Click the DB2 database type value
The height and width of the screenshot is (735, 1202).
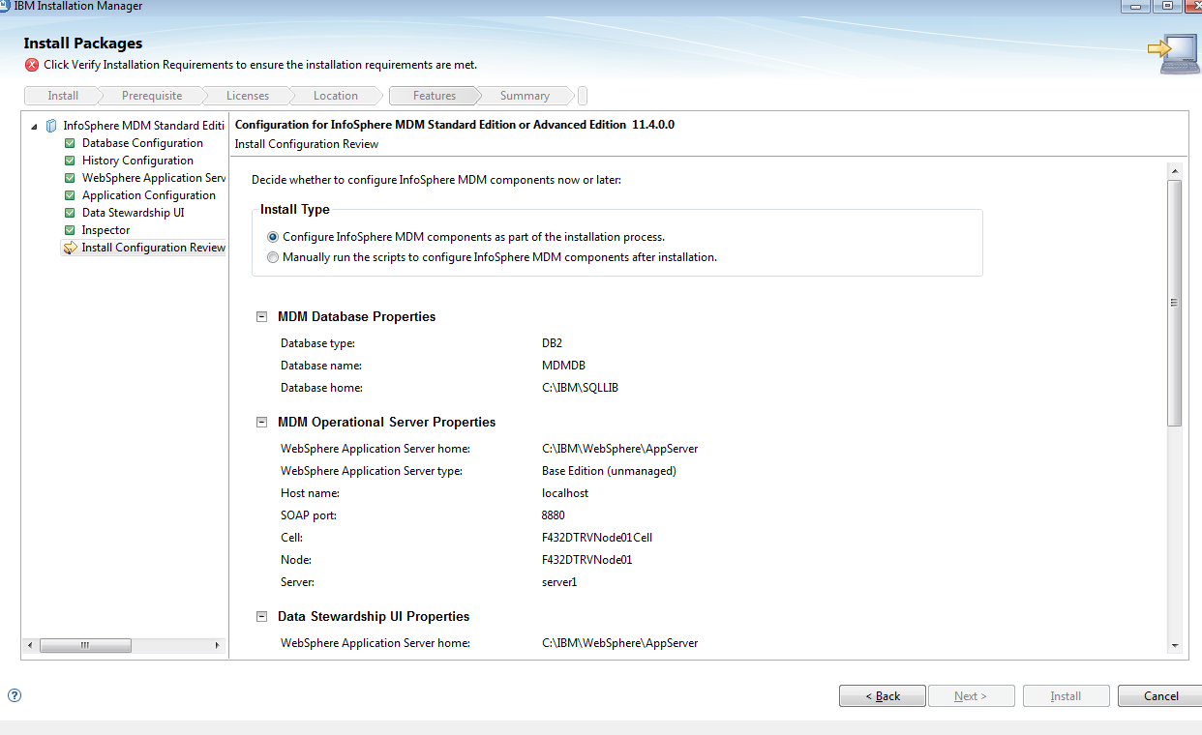click(x=552, y=343)
